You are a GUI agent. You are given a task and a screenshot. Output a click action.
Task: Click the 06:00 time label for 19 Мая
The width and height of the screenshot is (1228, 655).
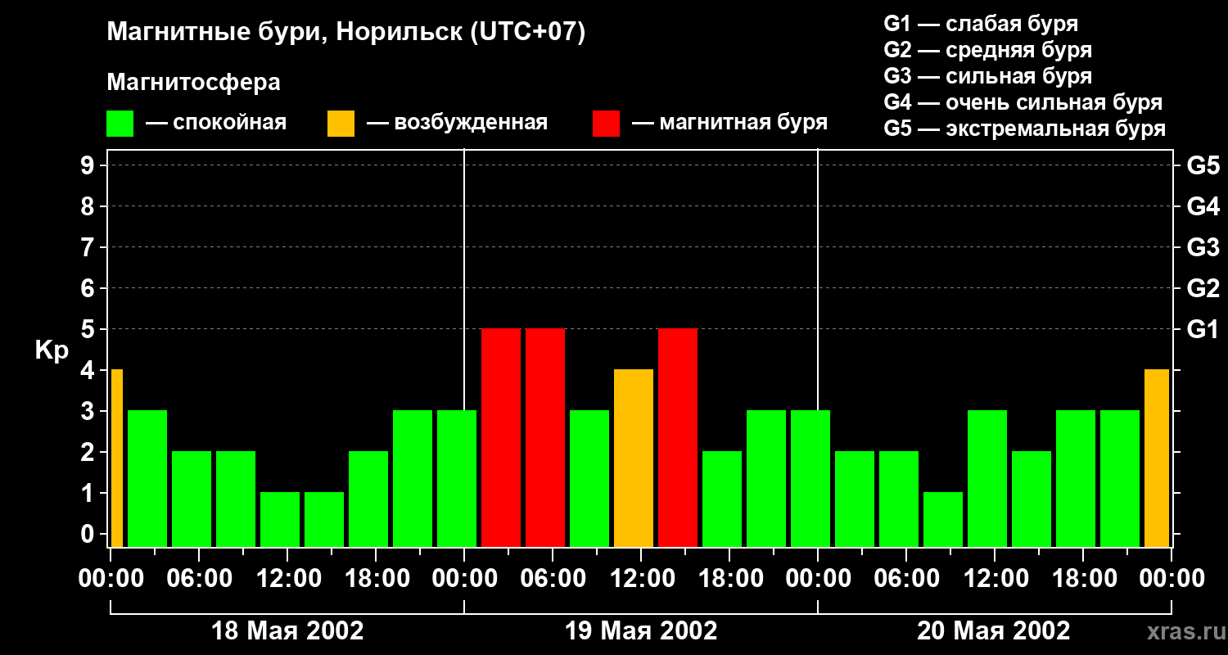pos(553,579)
